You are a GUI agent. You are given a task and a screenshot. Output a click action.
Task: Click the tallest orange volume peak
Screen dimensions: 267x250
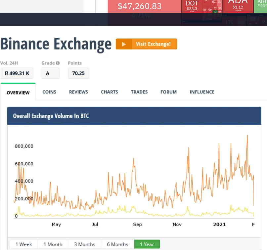[x=247, y=136]
